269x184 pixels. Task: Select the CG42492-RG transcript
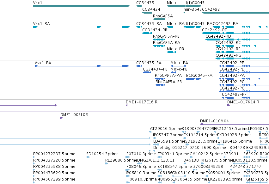tap(242, 58)
